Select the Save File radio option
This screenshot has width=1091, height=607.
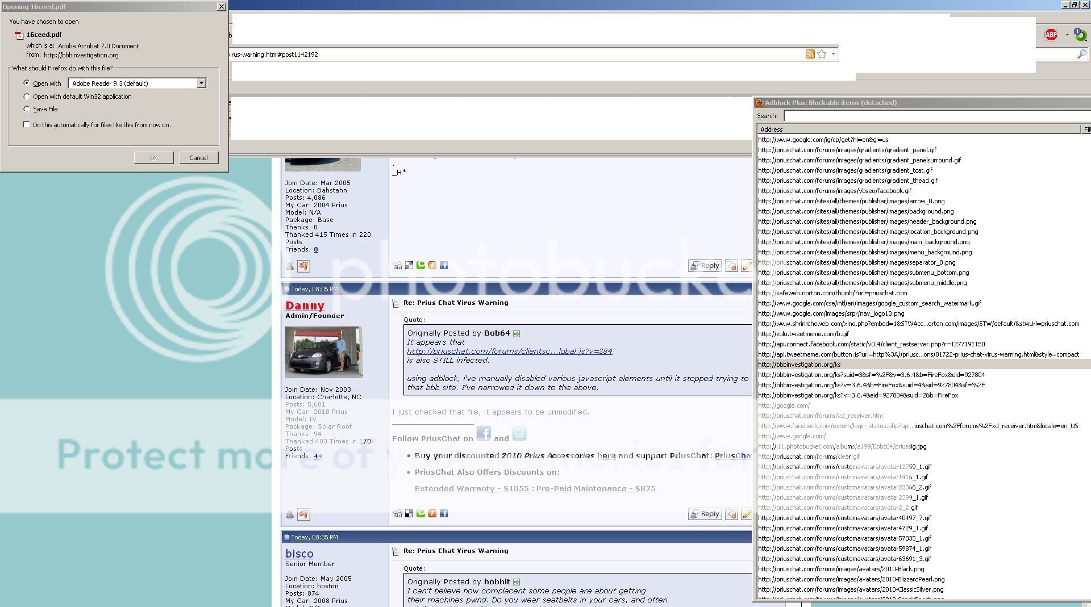point(26,109)
